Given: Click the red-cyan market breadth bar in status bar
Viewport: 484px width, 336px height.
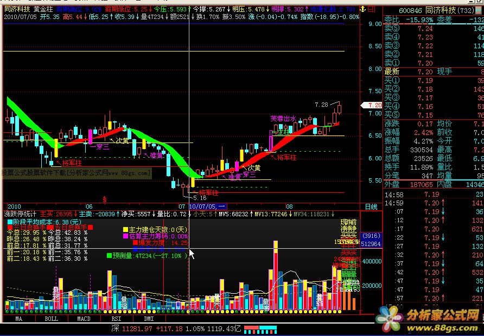Looking at the screenshot, I should [x=260, y=329].
